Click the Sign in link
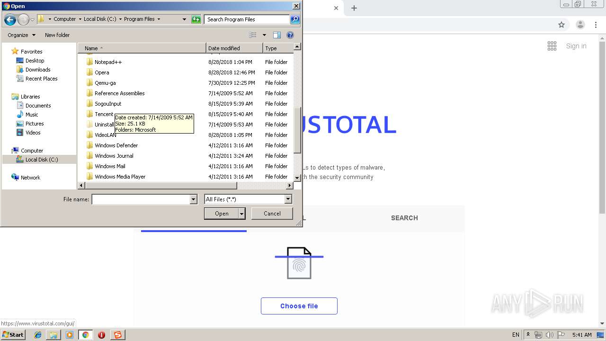Screen dimensions: 606x341 click(576, 46)
